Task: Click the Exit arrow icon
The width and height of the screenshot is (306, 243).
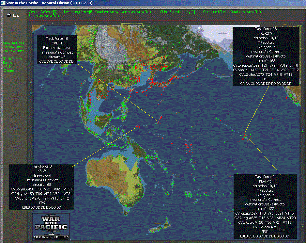Action: 8,15
